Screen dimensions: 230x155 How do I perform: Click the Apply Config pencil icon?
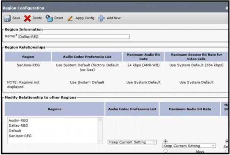coord(70,18)
